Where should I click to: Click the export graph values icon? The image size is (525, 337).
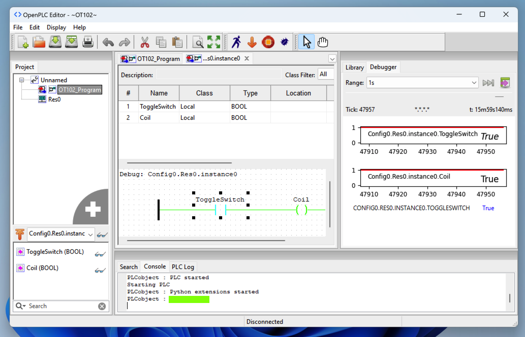click(x=505, y=83)
